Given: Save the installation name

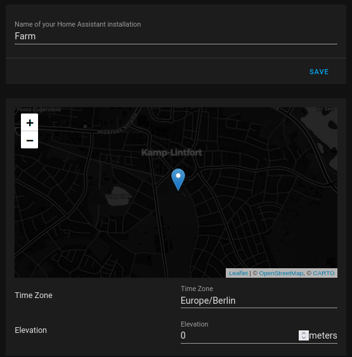Looking at the screenshot, I should [319, 72].
